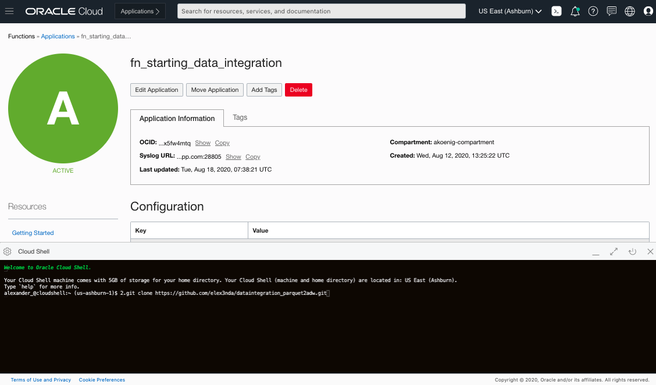Click the language globe icon
Screen dimensions: 656x385
click(629, 10)
